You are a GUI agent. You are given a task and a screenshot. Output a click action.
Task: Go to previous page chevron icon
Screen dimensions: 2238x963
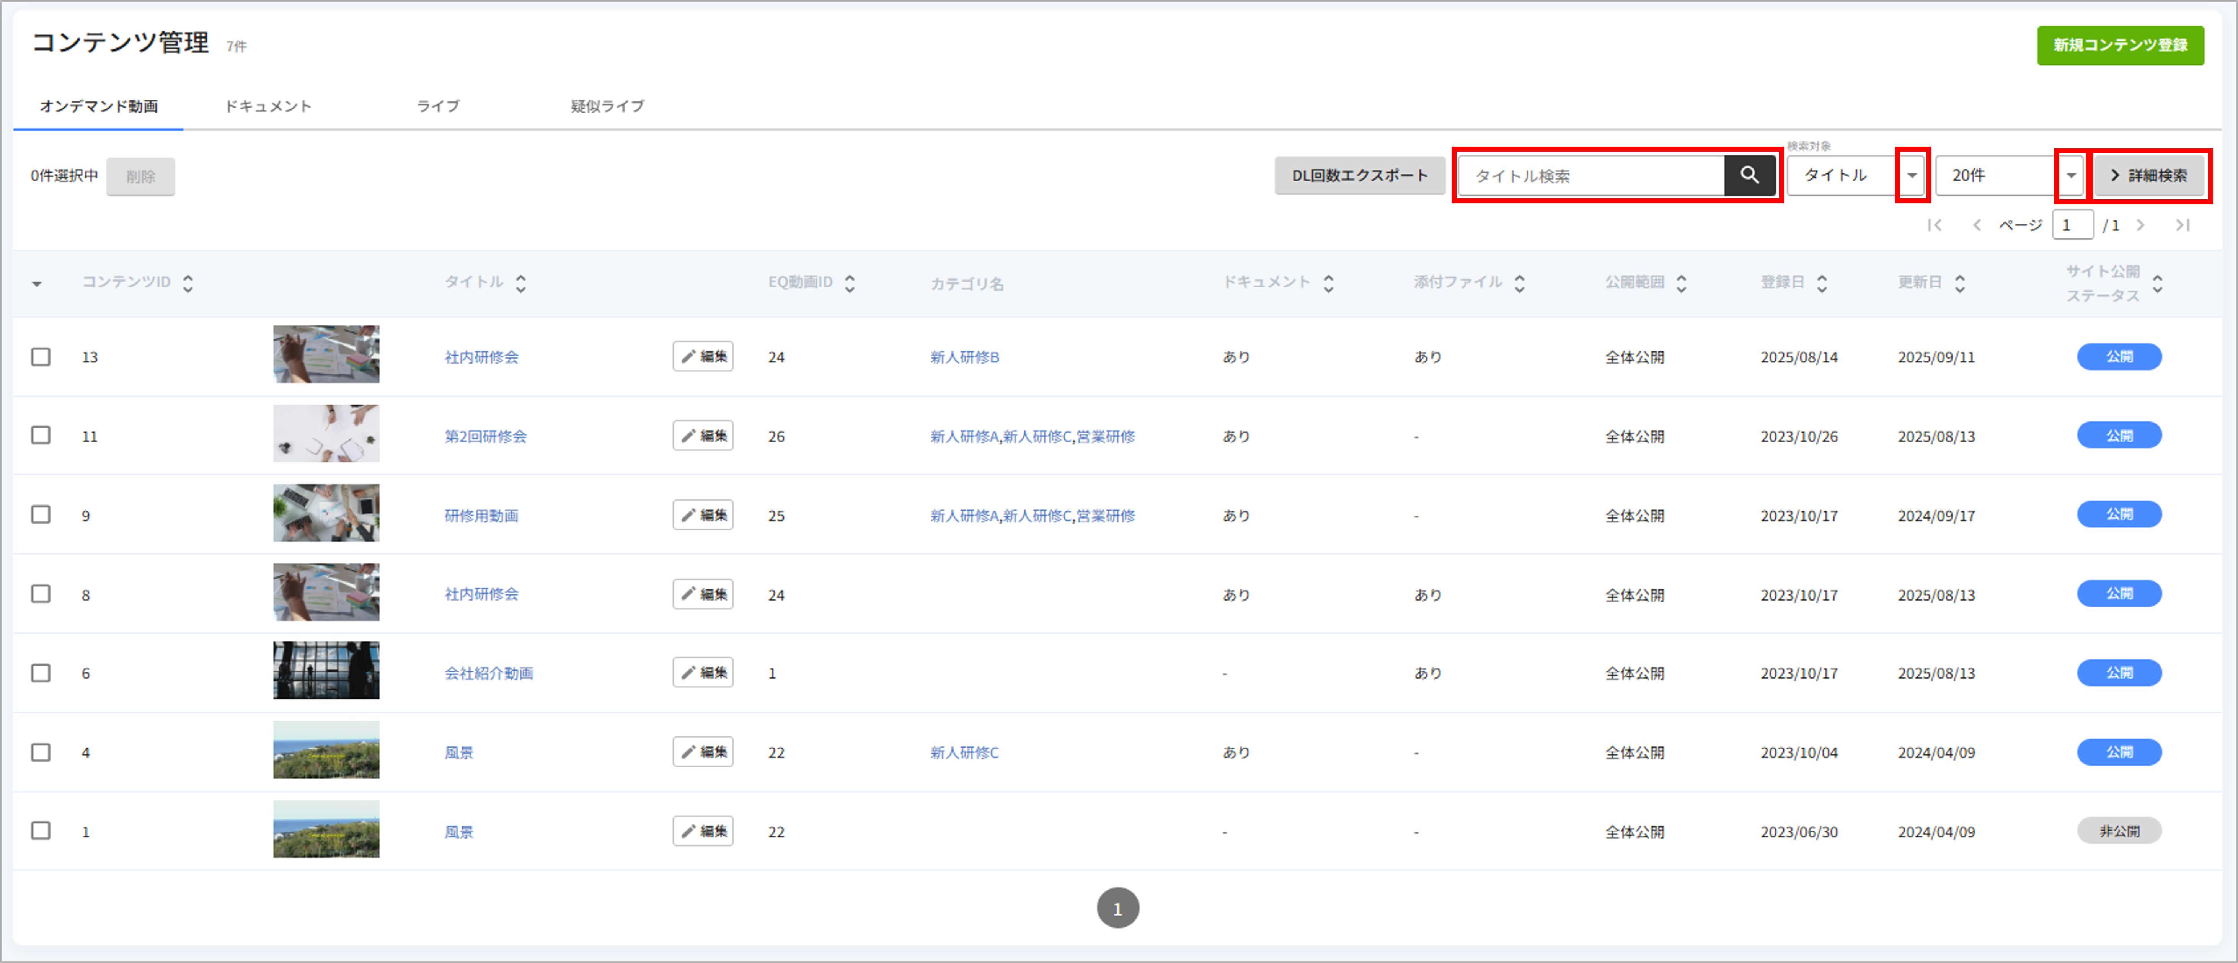click(1977, 225)
